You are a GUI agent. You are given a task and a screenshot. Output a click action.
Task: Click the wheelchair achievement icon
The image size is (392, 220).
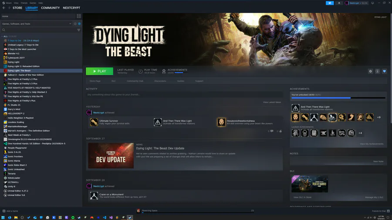(332, 117)
